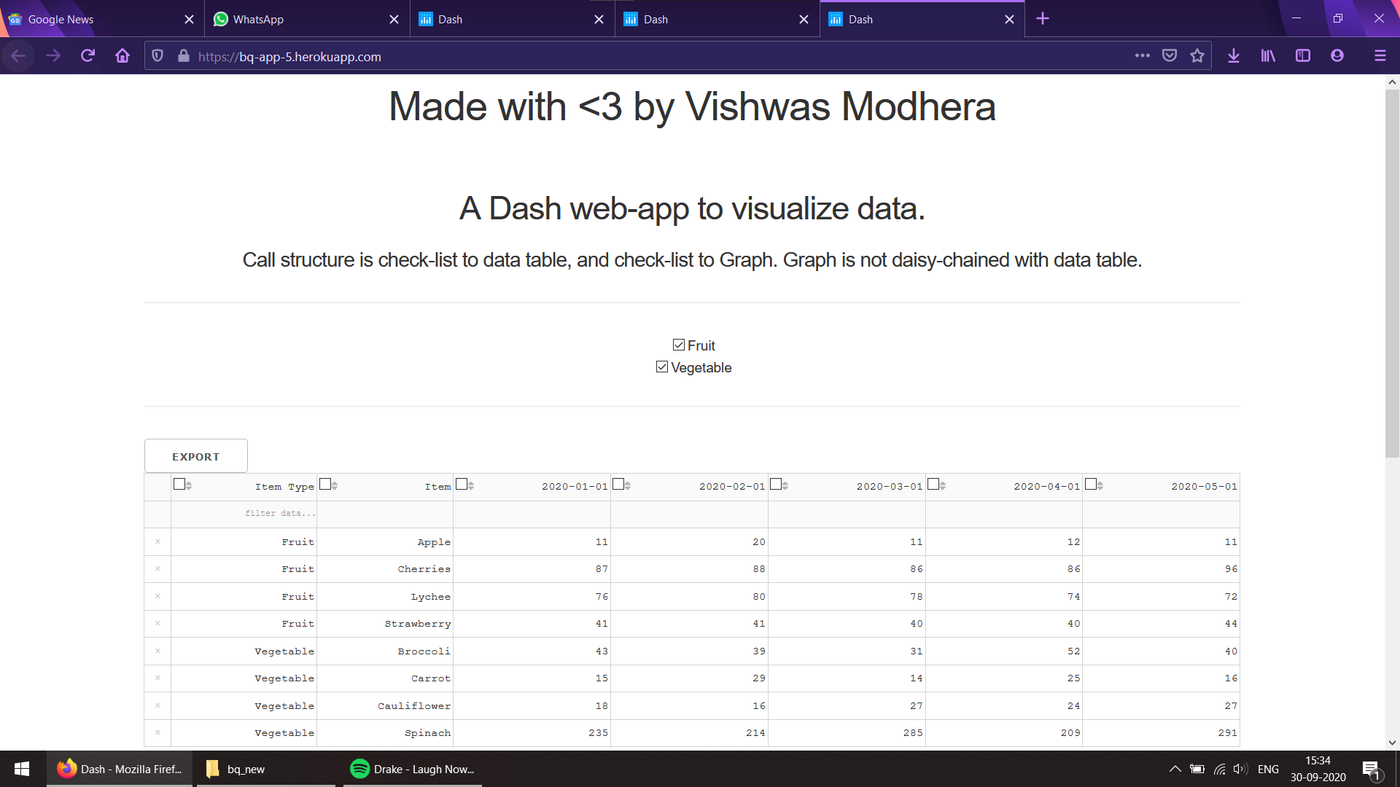Screen dimensions: 1400x787
Task: Click the row delete icon for Spinach
Action: click(x=156, y=732)
